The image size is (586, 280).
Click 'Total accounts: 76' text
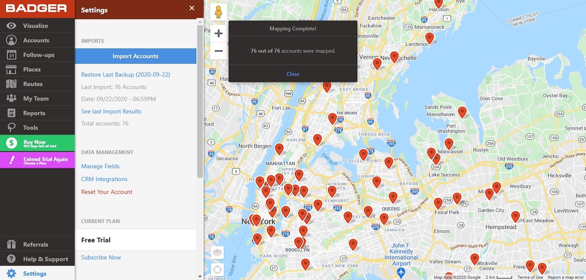point(105,123)
